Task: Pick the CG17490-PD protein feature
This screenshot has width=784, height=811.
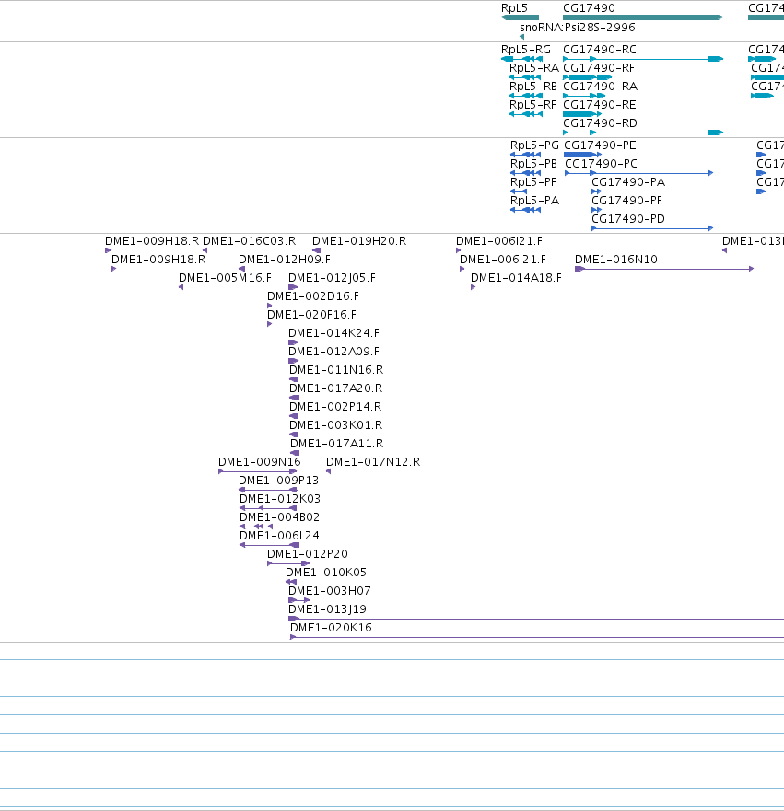Action: point(652,228)
